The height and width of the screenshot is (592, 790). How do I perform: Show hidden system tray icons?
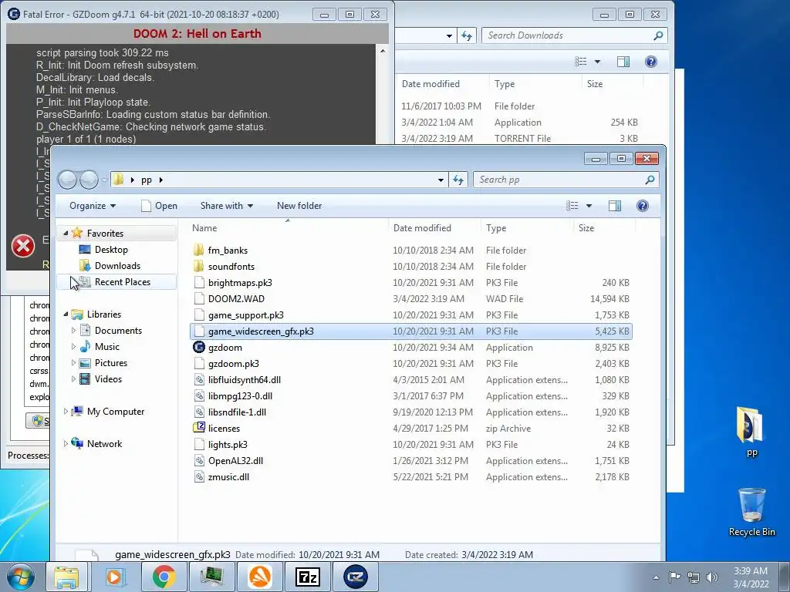tap(656, 577)
